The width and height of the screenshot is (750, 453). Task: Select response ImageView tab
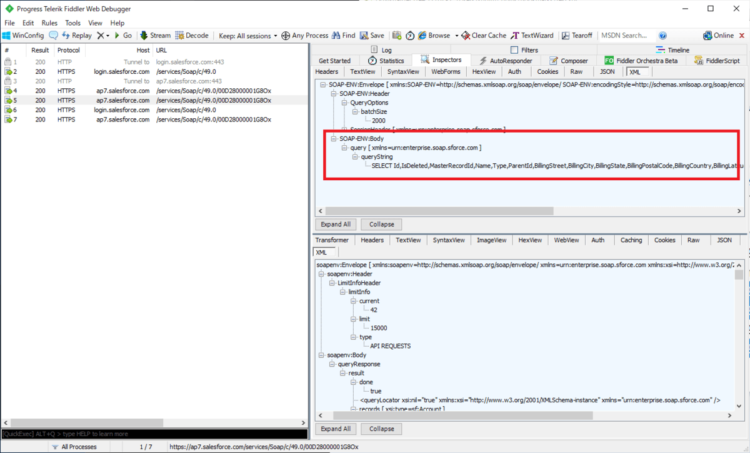coord(492,240)
